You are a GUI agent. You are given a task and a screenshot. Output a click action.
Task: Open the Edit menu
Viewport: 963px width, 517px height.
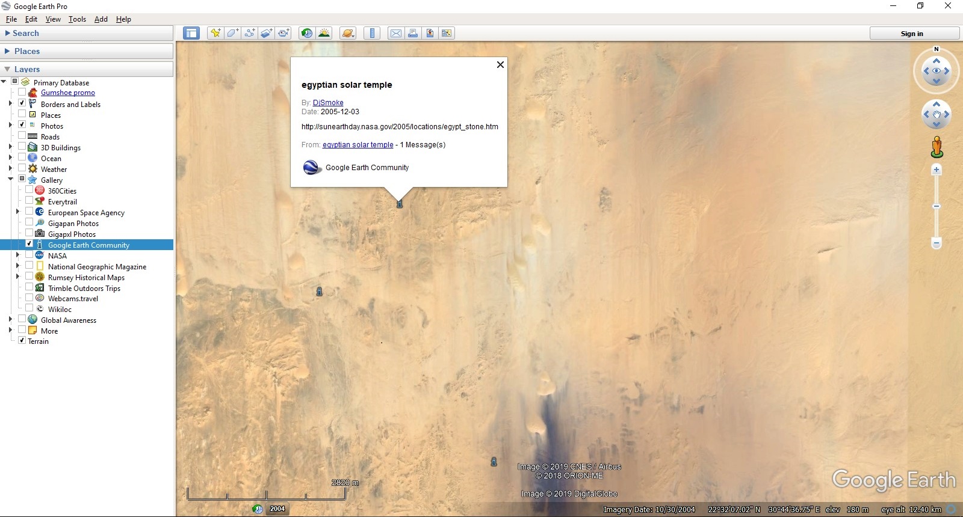(x=31, y=19)
